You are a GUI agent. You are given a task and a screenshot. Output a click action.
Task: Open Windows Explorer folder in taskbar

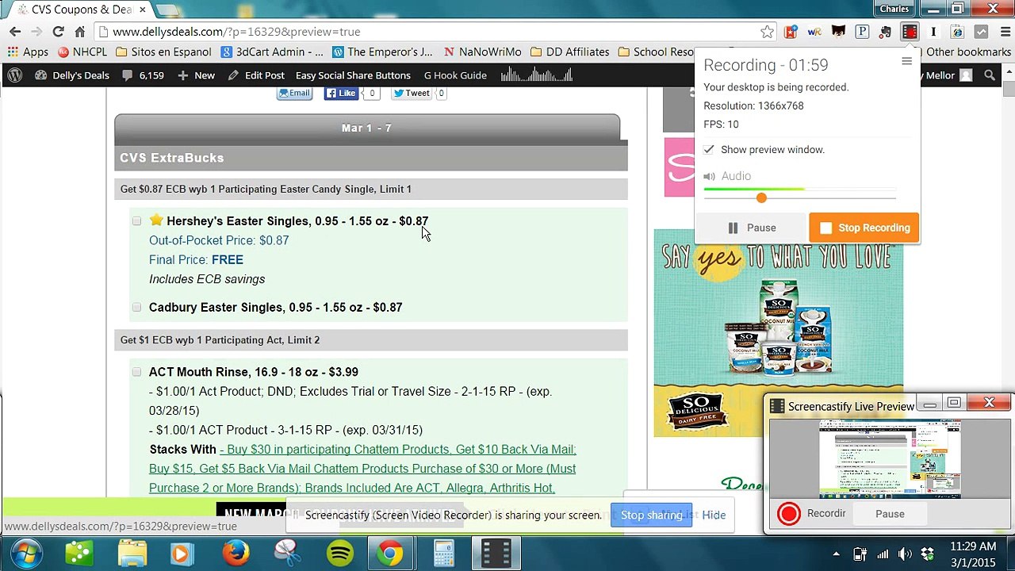tap(132, 553)
